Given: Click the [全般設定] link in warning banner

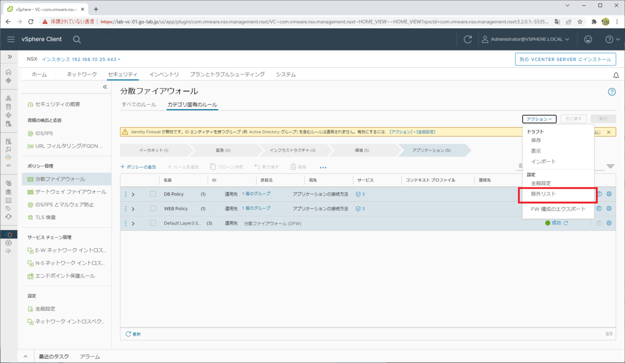Looking at the screenshot, I should [x=426, y=132].
